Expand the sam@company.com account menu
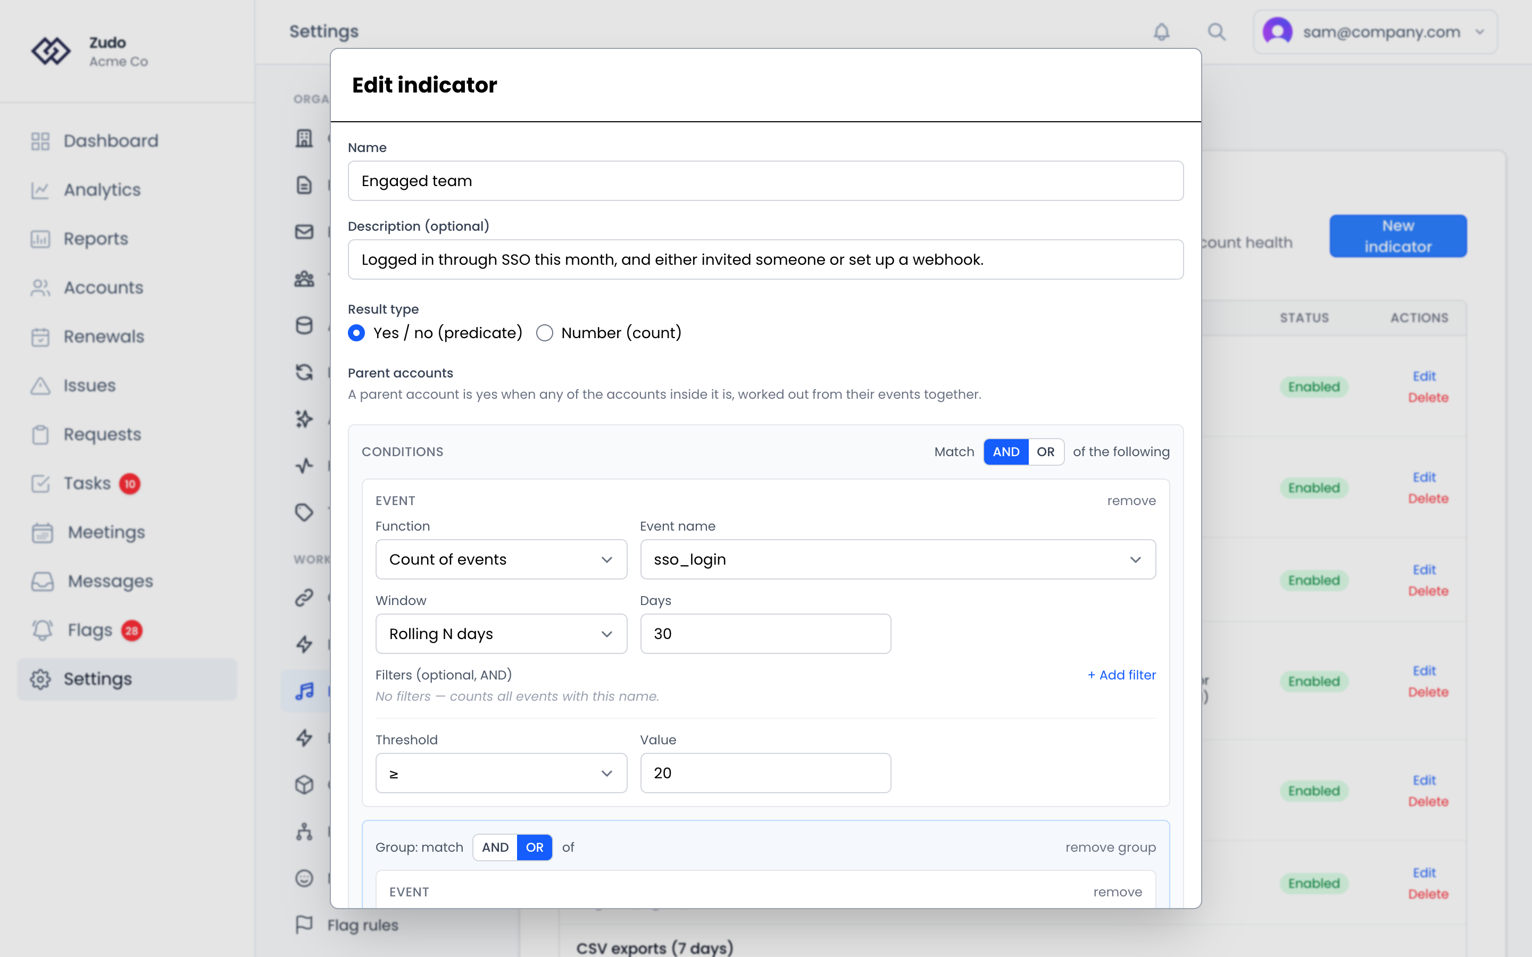1532x957 pixels. [1375, 32]
